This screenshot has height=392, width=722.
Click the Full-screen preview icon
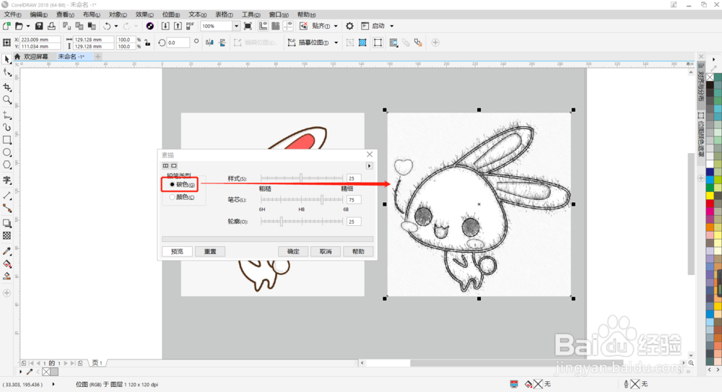[248, 26]
